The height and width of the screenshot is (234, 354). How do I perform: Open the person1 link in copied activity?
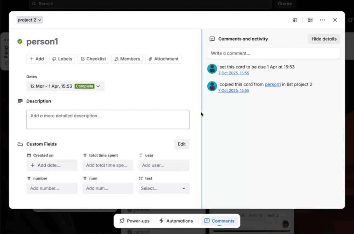point(273,84)
